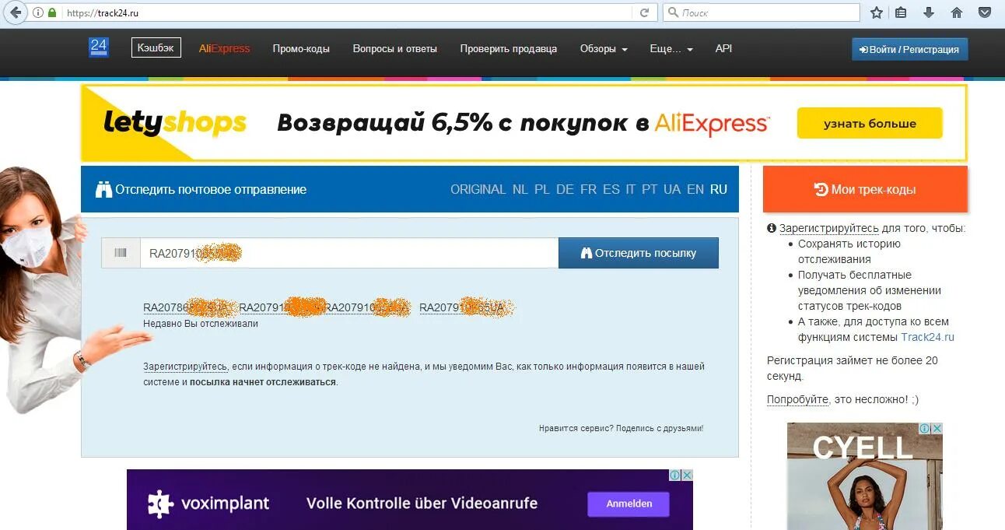Click the Track24 blue logo icon
Image resolution: width=1005 pixels, height=530 pixels.
pyautogui.click(x=99, y=47)
